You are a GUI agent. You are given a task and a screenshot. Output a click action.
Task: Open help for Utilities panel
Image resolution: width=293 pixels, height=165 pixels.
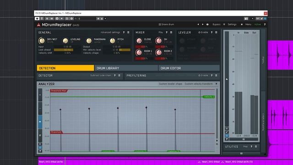coord(251,147)
